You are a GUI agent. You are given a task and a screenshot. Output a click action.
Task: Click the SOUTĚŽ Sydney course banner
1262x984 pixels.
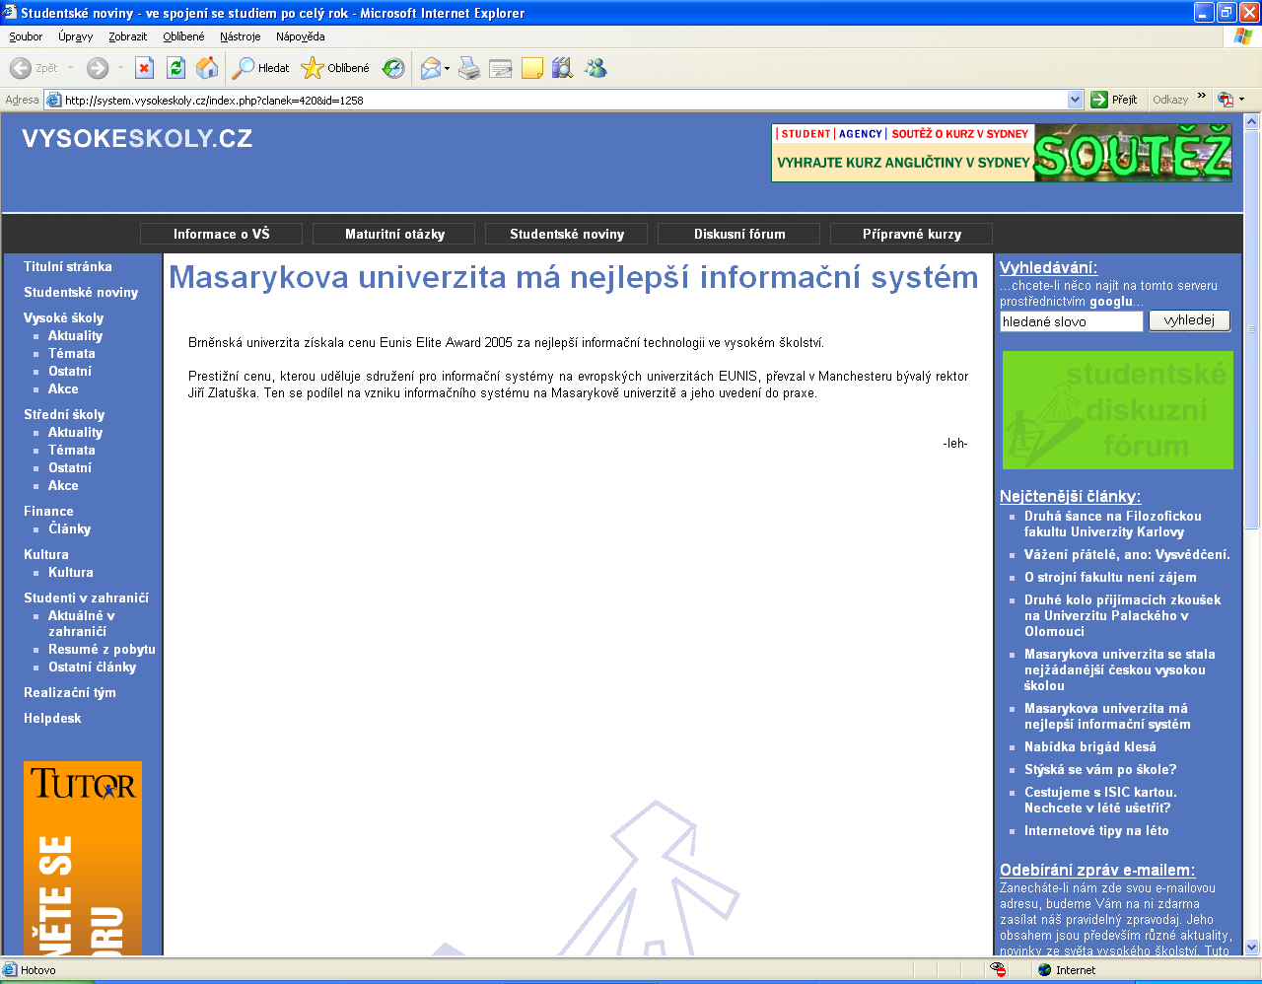click(x=1002, y=153)
